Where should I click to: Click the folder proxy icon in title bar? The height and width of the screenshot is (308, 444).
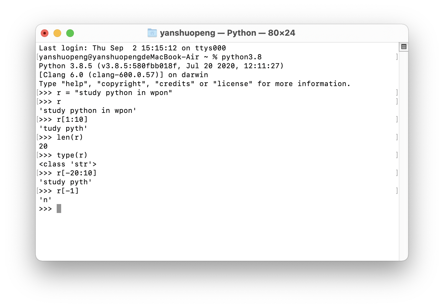[152, 33]
